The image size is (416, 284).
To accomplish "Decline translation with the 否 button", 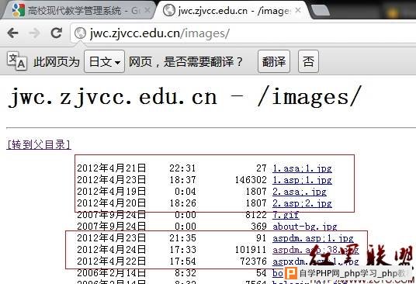I will 308,61.
